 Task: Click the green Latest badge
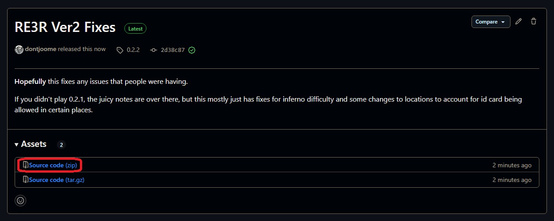(135, 28)
